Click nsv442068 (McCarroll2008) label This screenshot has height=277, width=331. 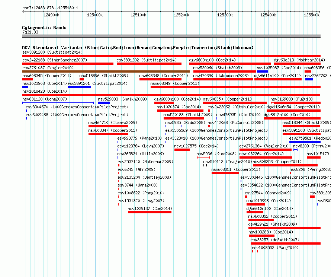click(x=235, y=122)
